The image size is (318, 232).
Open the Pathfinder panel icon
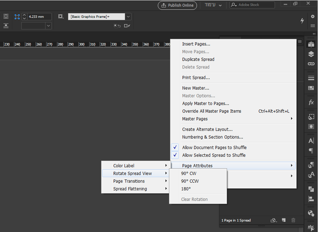[311, 189]
